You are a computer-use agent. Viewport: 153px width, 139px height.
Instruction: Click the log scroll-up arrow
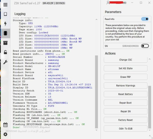click(96, 19)
